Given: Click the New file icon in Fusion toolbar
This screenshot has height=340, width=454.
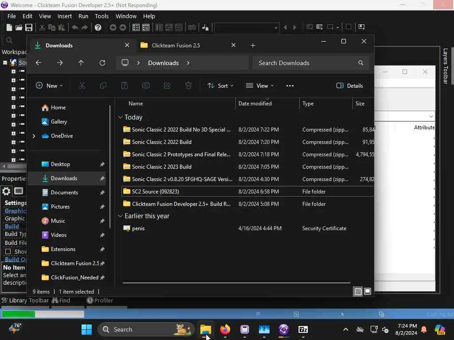Looking at the screenshot, I should tap(9, 27).
